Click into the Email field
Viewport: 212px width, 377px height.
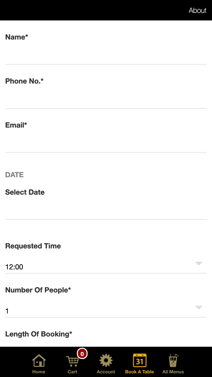click(106, 142)
